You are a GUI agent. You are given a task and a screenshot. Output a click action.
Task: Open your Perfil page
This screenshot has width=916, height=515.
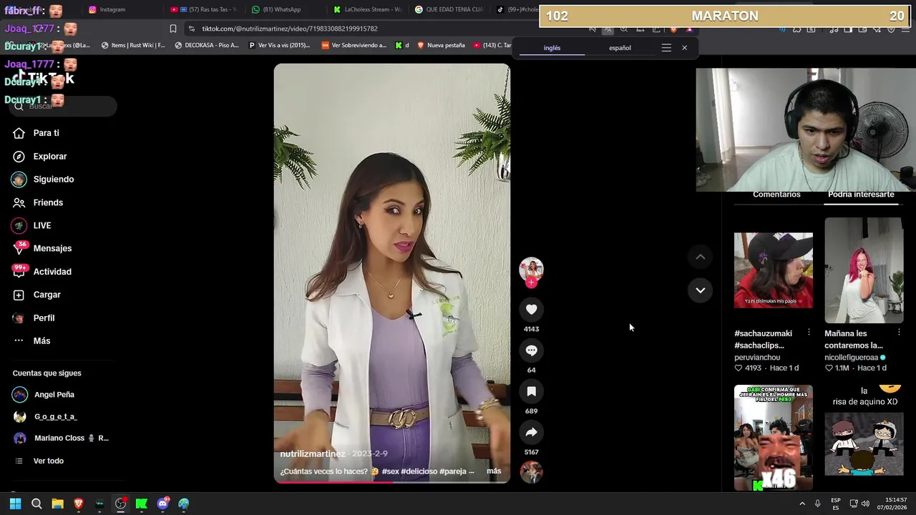point(44,318)
